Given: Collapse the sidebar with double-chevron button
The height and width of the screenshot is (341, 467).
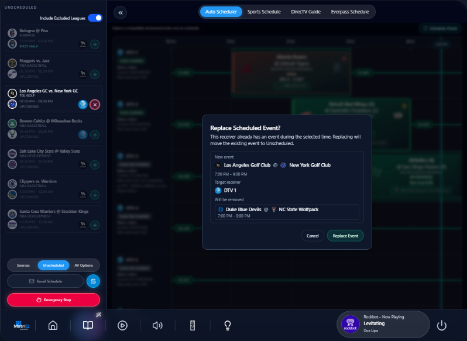Looking at the screenshot, I should tap(121, 12).
